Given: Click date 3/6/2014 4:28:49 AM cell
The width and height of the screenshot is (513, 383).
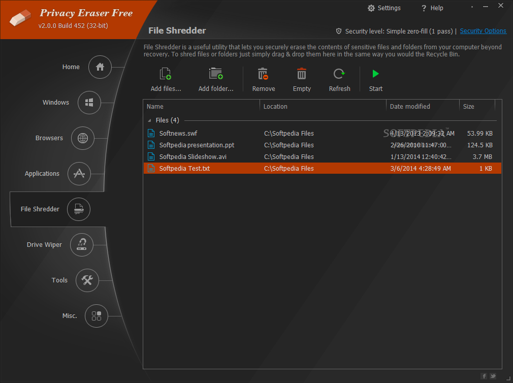Looking at the screenshot, I should tap(421, 169).
